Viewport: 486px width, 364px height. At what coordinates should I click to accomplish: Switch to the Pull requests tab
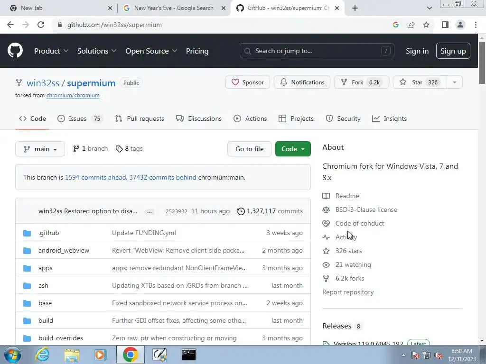[x=140, y=118]
